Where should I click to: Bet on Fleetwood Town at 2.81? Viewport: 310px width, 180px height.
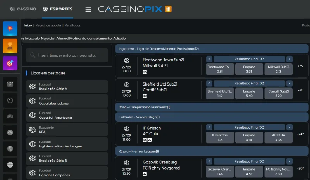tap(220, 69)
